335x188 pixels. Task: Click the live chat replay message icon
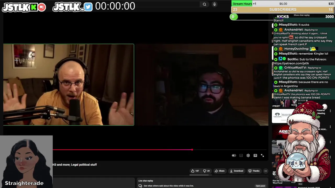click(x=140, y=186)
